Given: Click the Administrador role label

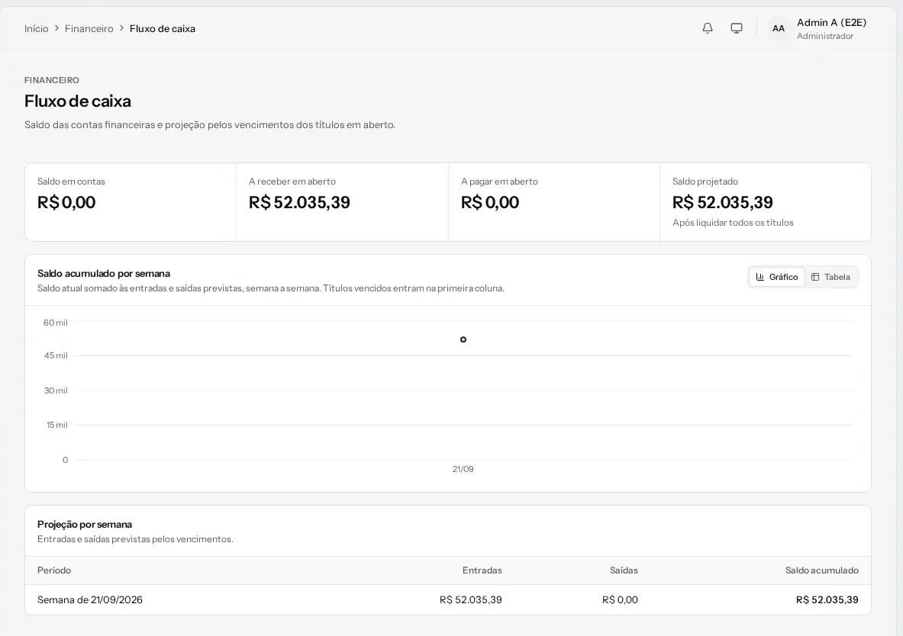Looking at the screenshot, I should point(824,36).
